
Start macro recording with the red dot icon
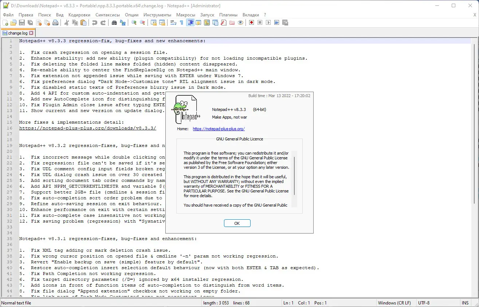click(252, 23)
